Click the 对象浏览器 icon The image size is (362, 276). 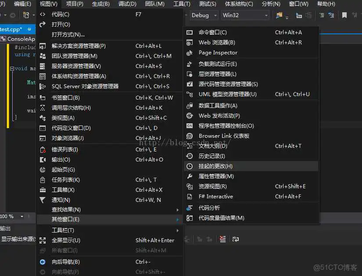click(43, 138)
